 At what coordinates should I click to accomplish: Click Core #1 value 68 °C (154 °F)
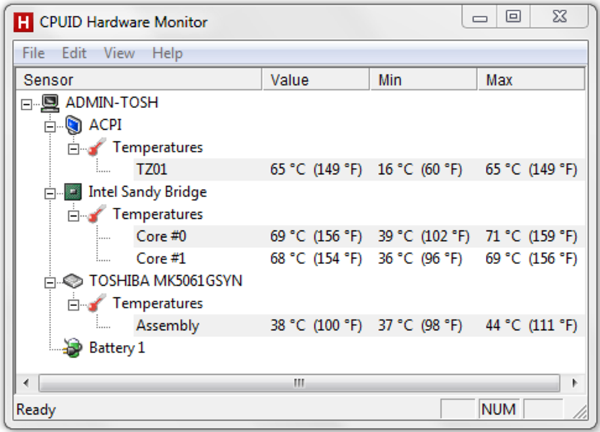click(316, 259)
